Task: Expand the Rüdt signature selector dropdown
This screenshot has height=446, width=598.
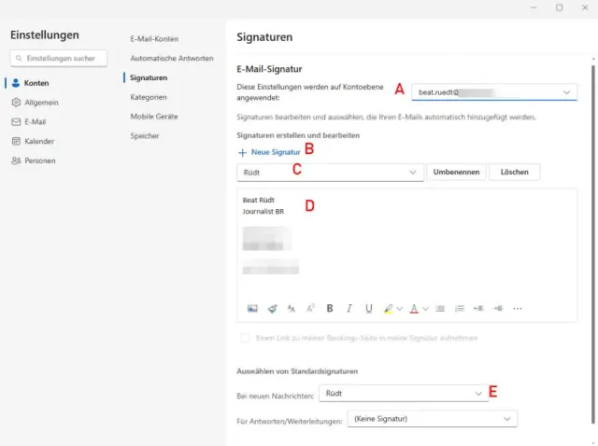Action: 331,173
